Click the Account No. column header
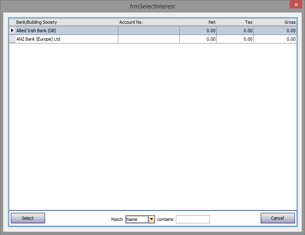The width and height of the screenshot is (305, 235). point(149,22)
